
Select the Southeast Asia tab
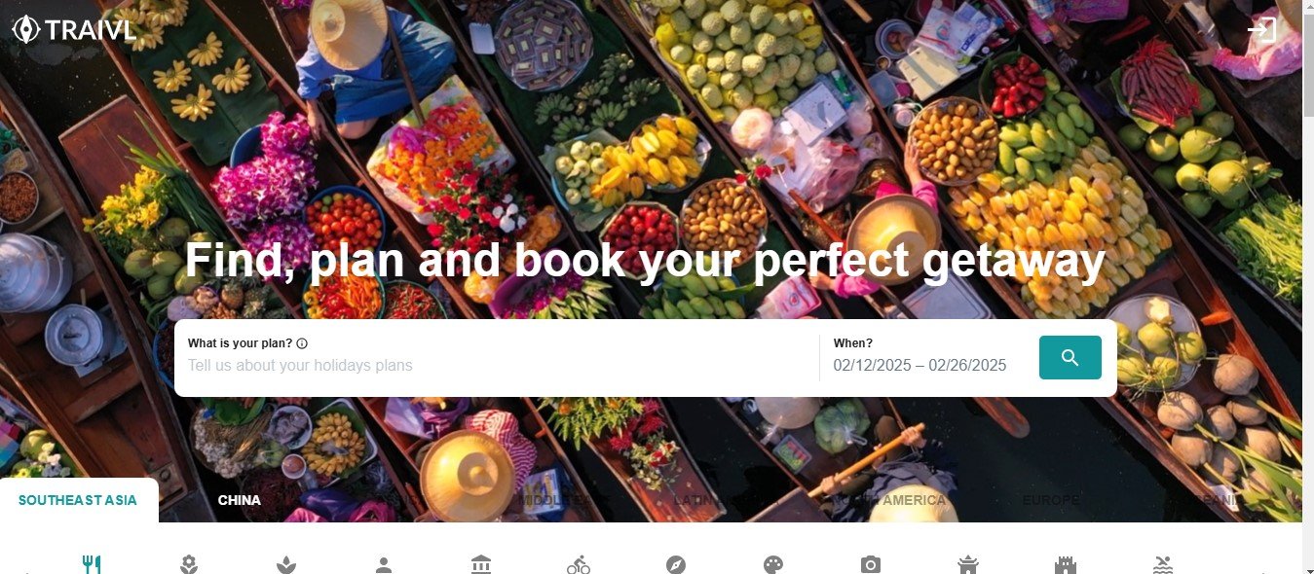pos(78,500)
